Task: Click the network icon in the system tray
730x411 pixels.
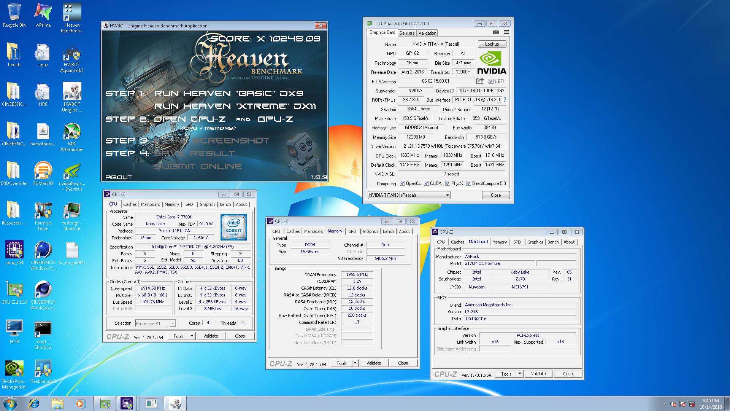Action: click(692, 404)
